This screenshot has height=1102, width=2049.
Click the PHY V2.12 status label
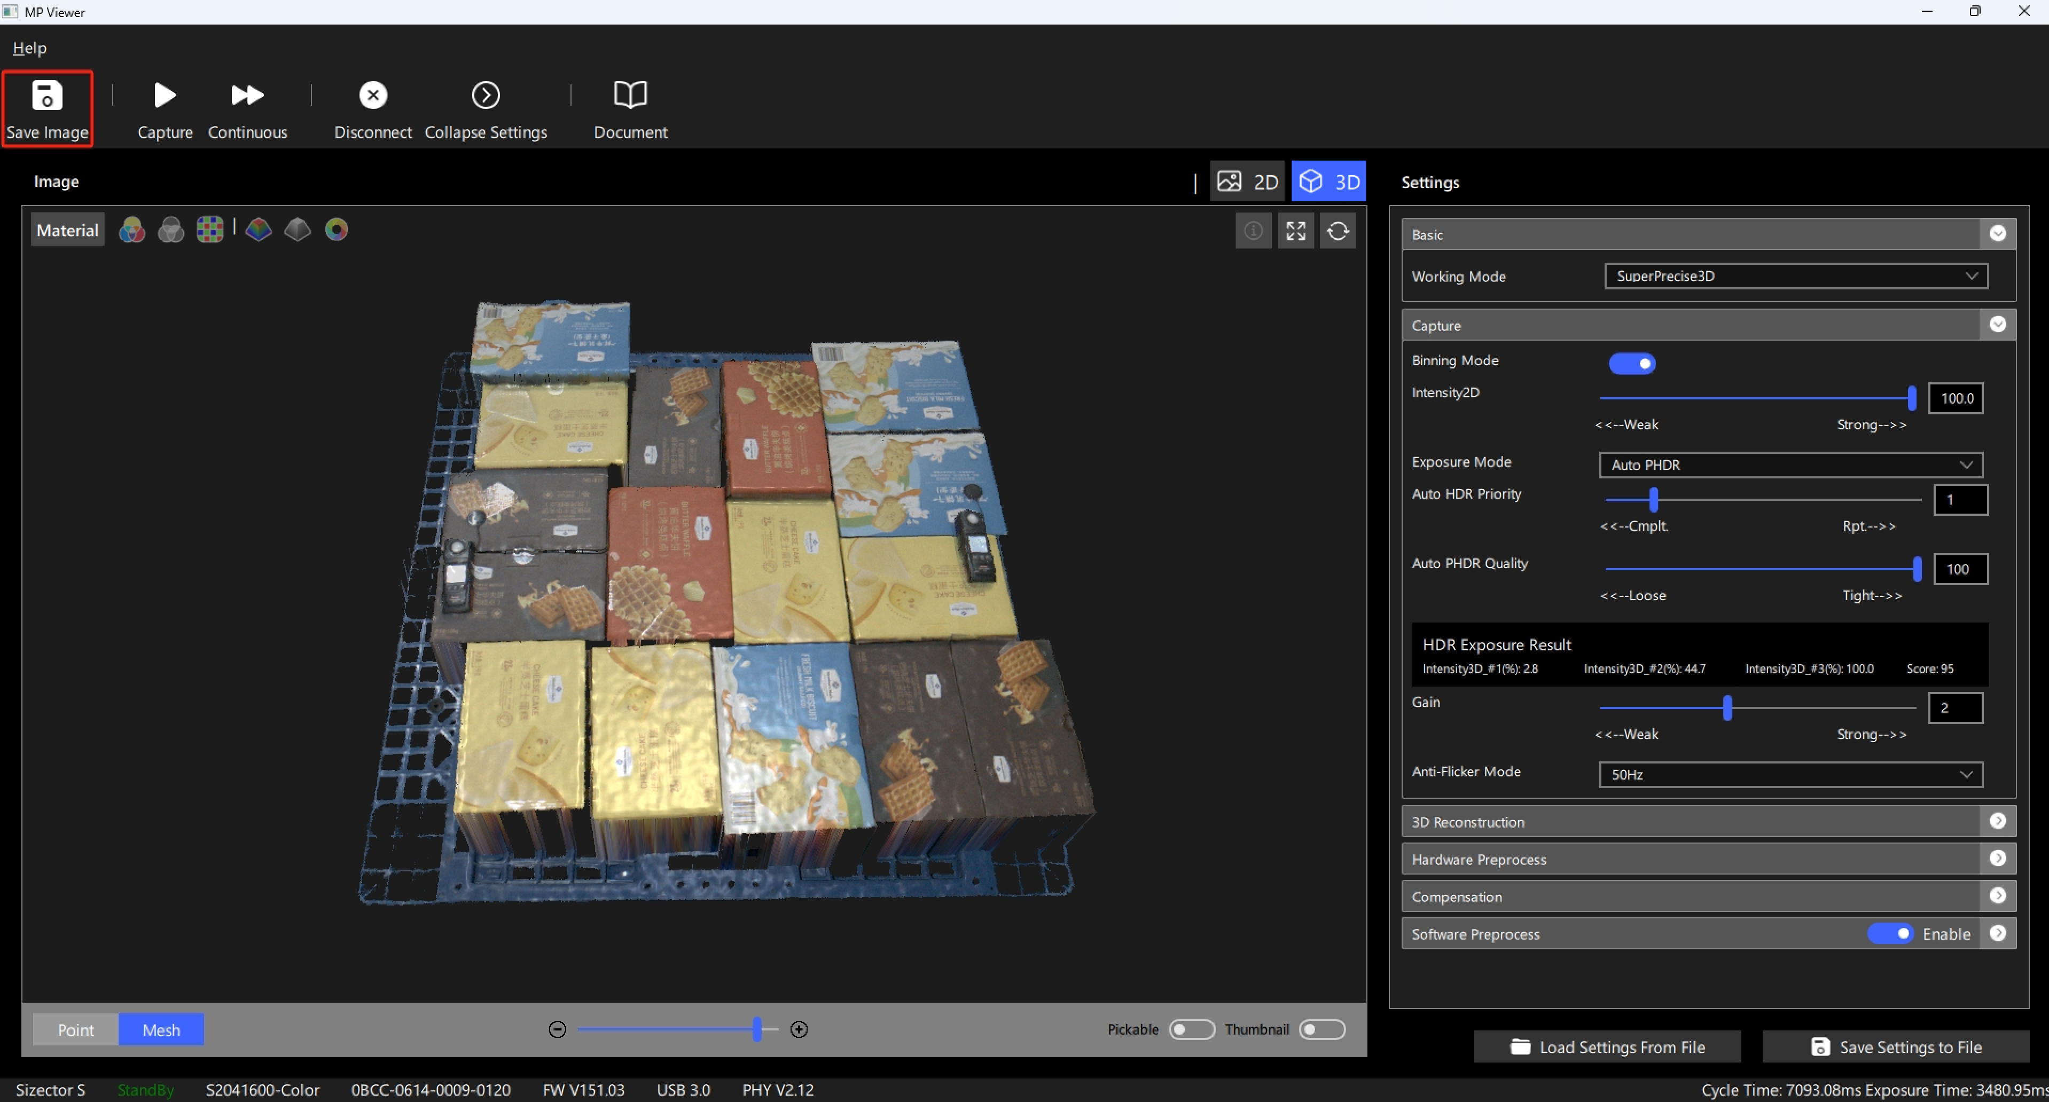tap(778, 1090)
